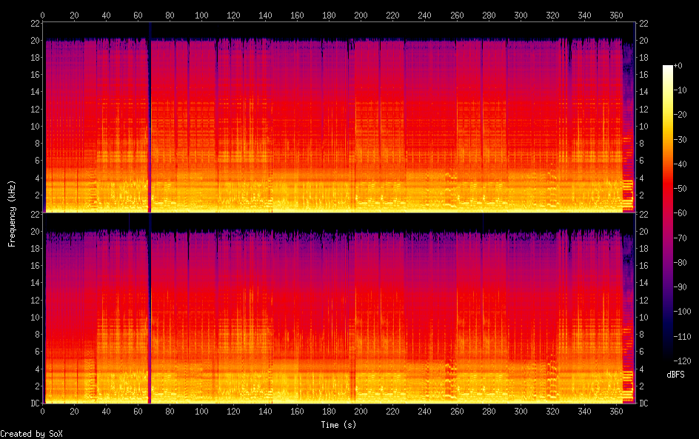Click the '-120' color scale value
Screen dimensions: 699x439
(x=682, y=361)
